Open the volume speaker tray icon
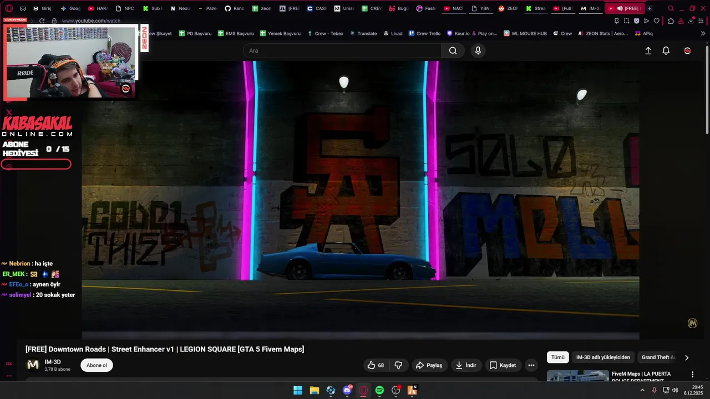Screen dimensions: 710x399 675,390
